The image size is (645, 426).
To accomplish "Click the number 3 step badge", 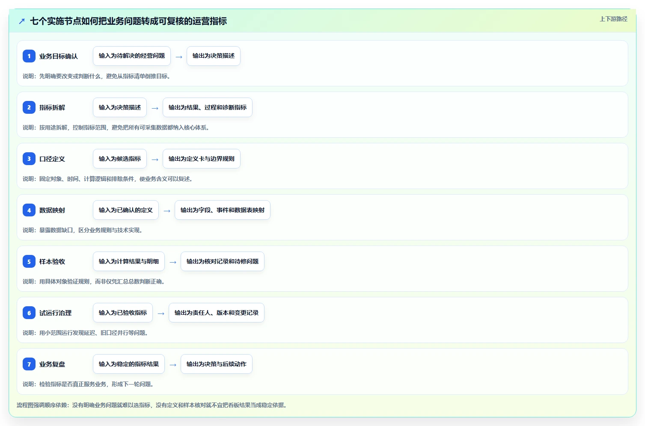I will [x=29, y=159].
